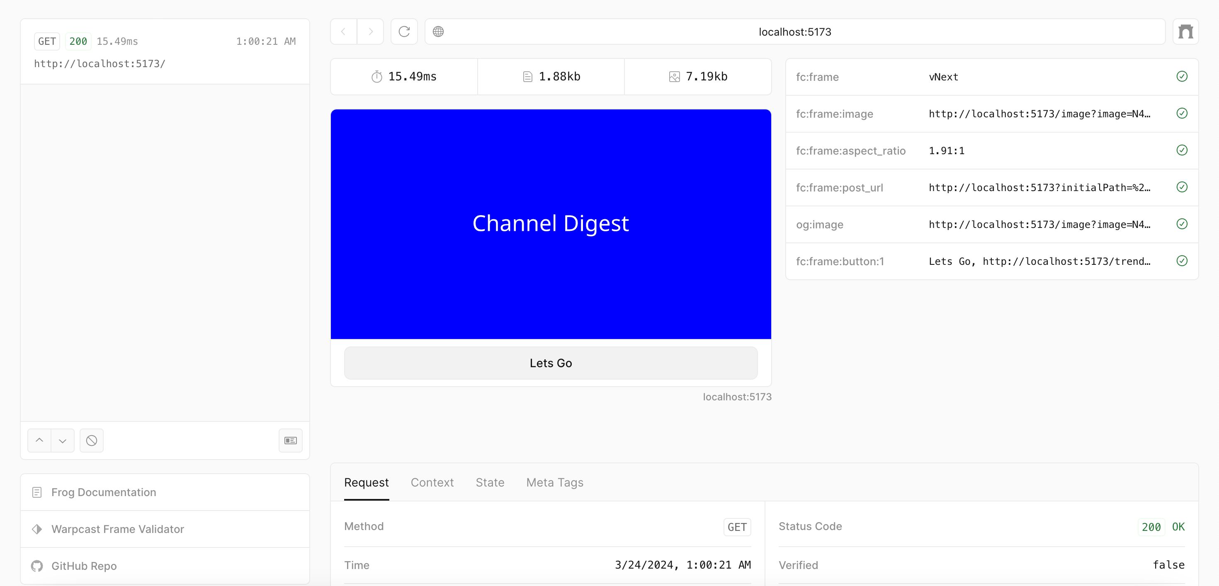This screenshot has height=586, width=1219.
Task: Click the og:image URL value
Action: 1039,224
